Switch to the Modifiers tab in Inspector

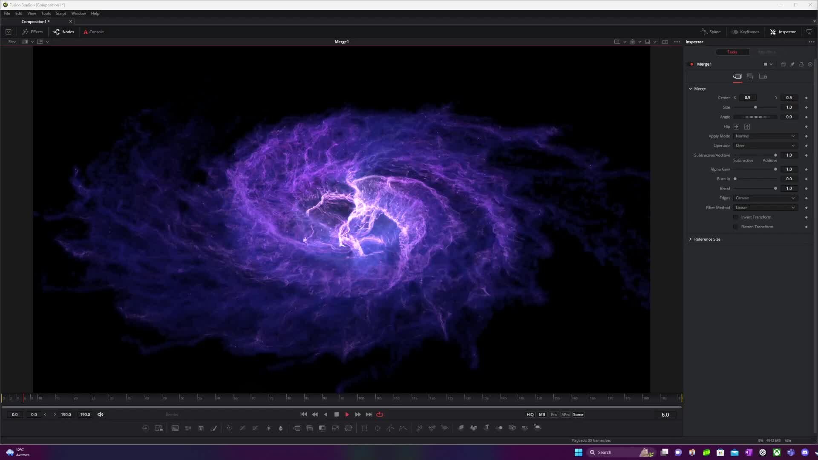[766, 52]
